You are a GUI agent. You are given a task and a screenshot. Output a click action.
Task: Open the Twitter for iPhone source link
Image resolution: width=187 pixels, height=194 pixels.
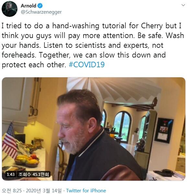86,191
